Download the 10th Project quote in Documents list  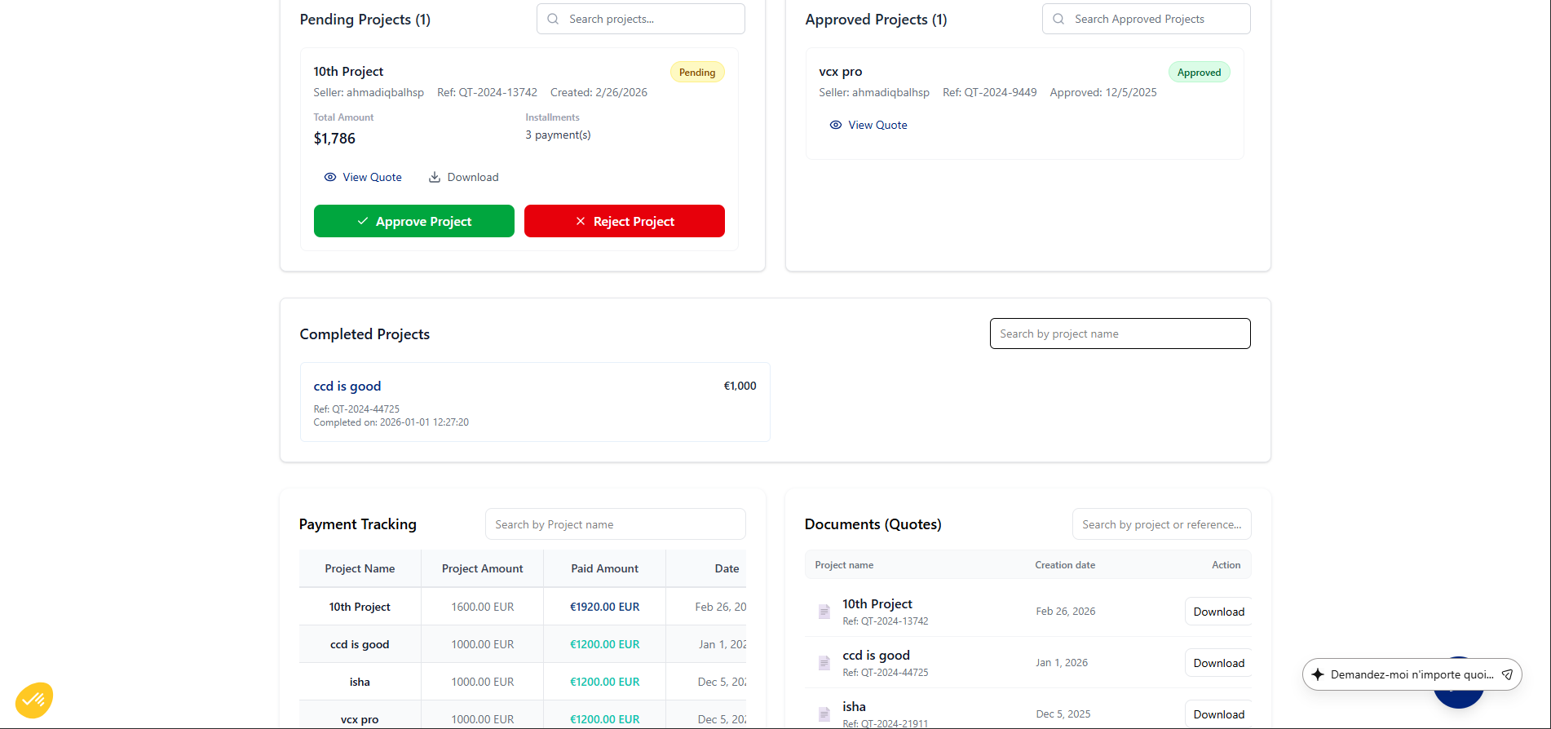[x=1218, y=612]
